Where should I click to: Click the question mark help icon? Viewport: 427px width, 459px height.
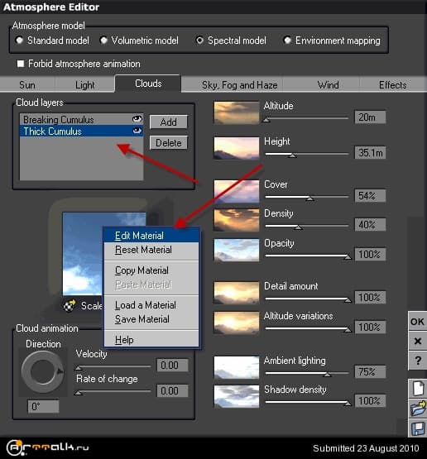point(418,361)
